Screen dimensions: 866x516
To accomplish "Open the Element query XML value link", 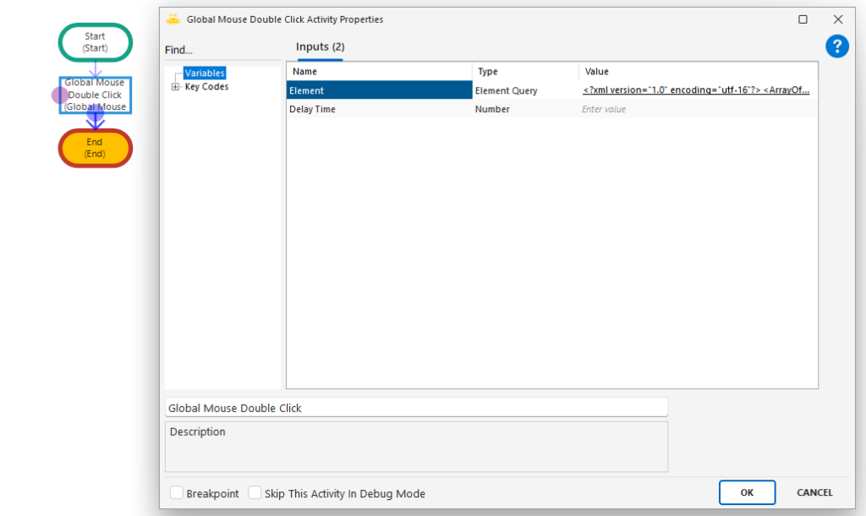I will coord(696,90).
